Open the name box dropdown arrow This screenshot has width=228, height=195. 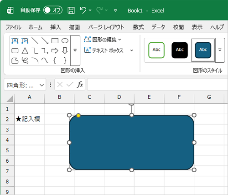coord(41,85)
